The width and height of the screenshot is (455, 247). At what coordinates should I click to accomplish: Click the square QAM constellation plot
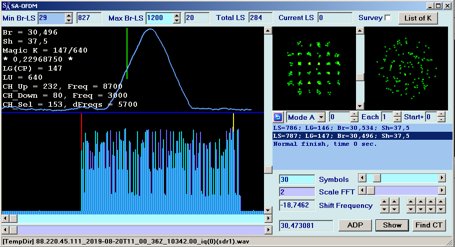pyautogui.click(x=314, y=68)
